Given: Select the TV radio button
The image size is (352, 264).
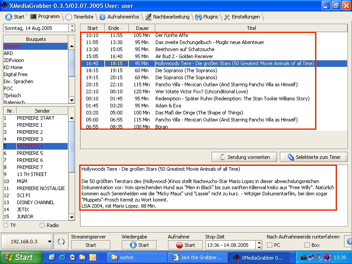Looking at the screenshot, I should tap(6, 225).
